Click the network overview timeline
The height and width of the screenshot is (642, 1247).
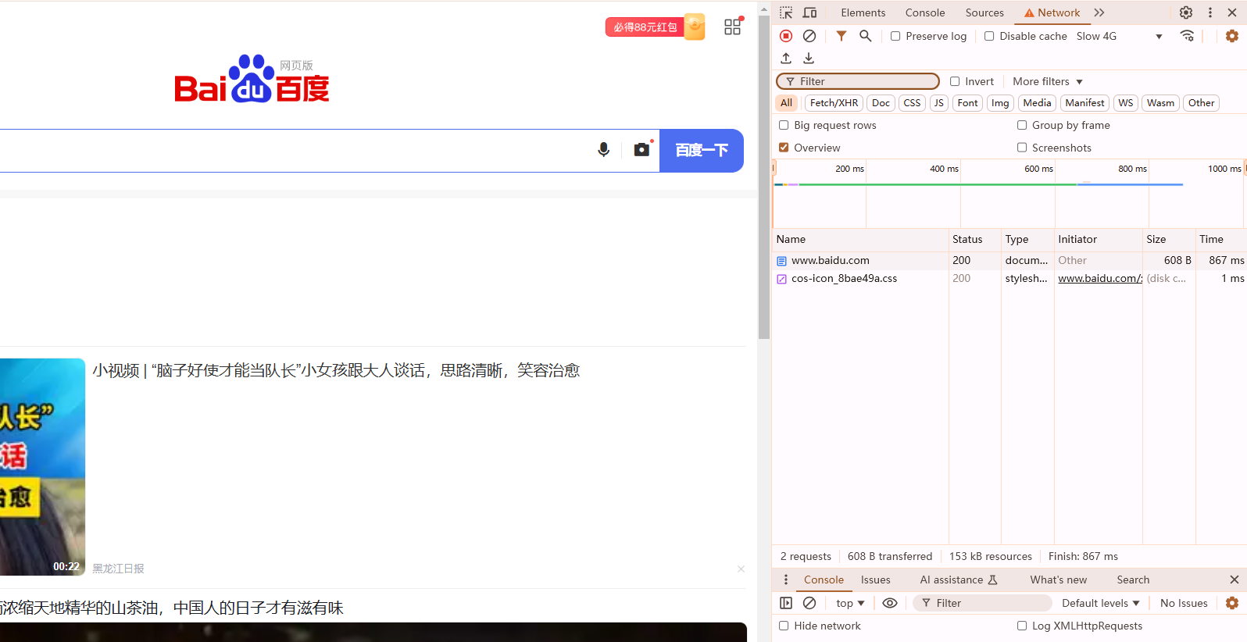(1008, 194)
